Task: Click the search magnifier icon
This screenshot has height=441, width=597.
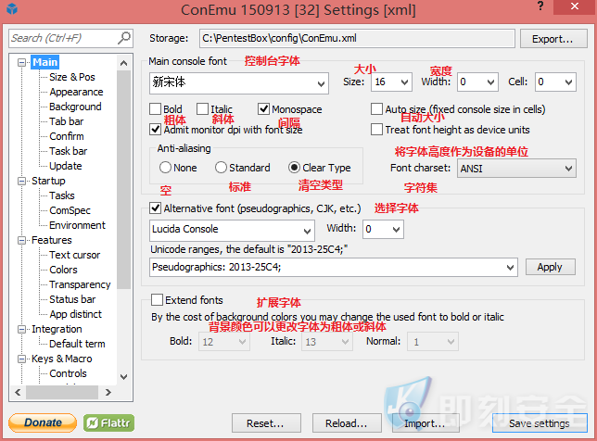Action: pos(123,38)
